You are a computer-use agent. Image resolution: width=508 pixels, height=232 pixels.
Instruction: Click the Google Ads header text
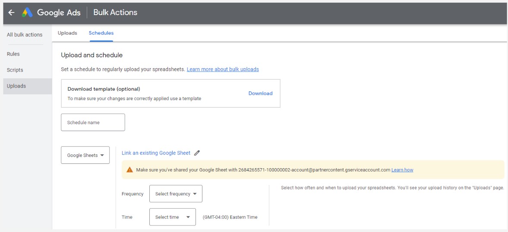click(x=59, y=13)
